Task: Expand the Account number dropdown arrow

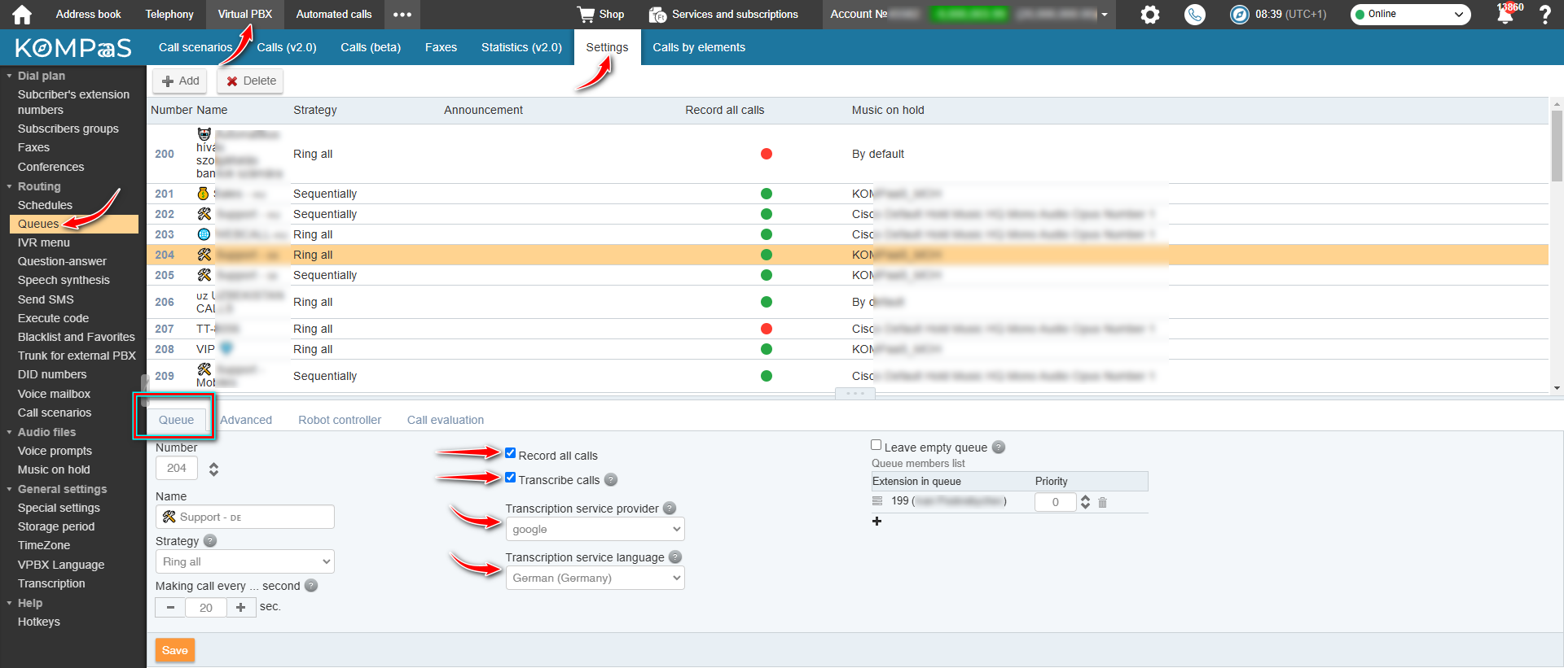Action: click(x=1105, y=15)
